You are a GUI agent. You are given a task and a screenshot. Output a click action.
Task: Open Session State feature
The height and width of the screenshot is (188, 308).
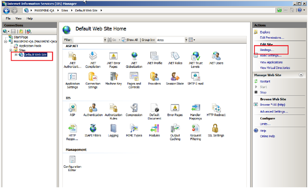175,79
